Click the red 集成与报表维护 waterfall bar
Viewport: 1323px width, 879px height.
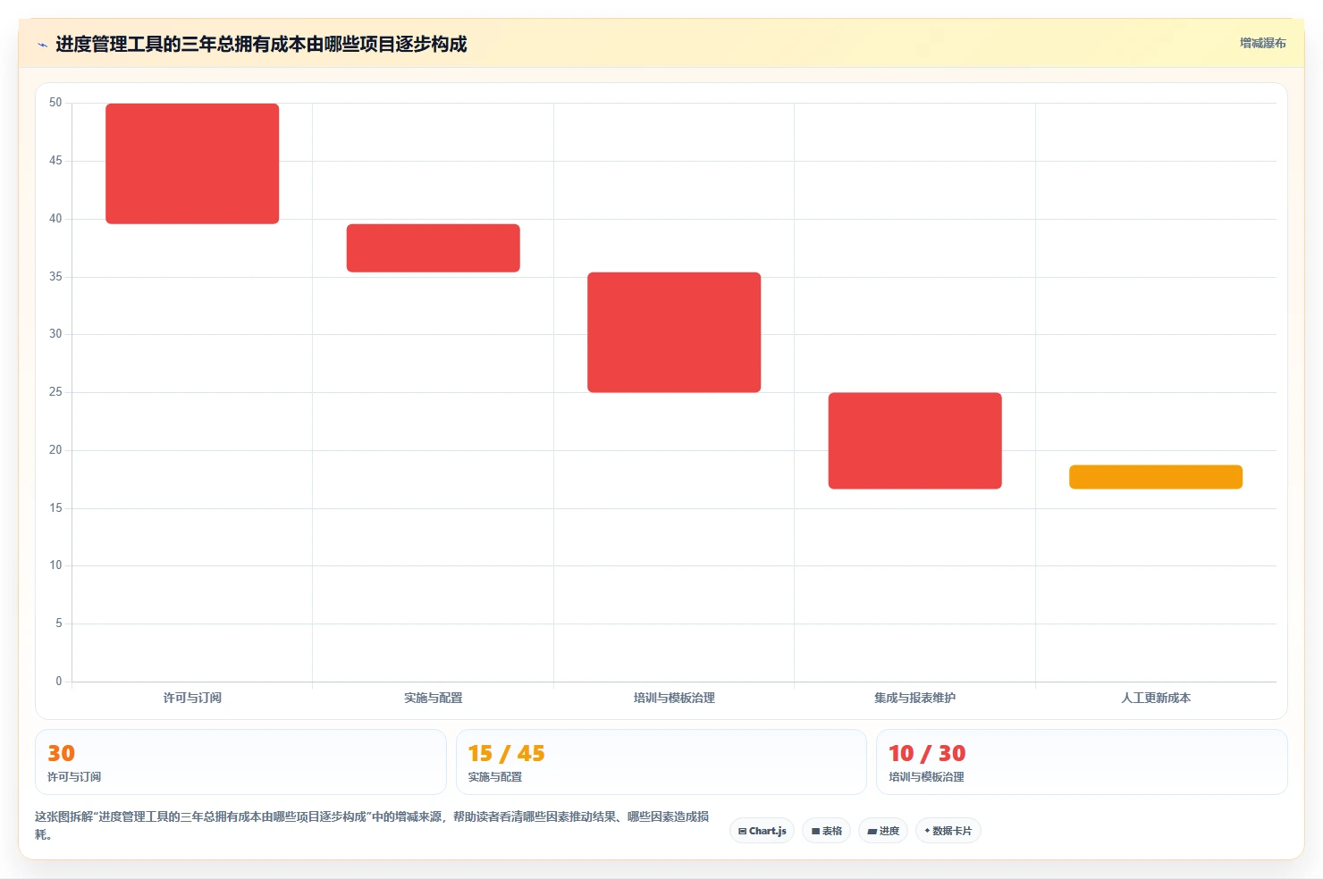click(x=915, y=440)
